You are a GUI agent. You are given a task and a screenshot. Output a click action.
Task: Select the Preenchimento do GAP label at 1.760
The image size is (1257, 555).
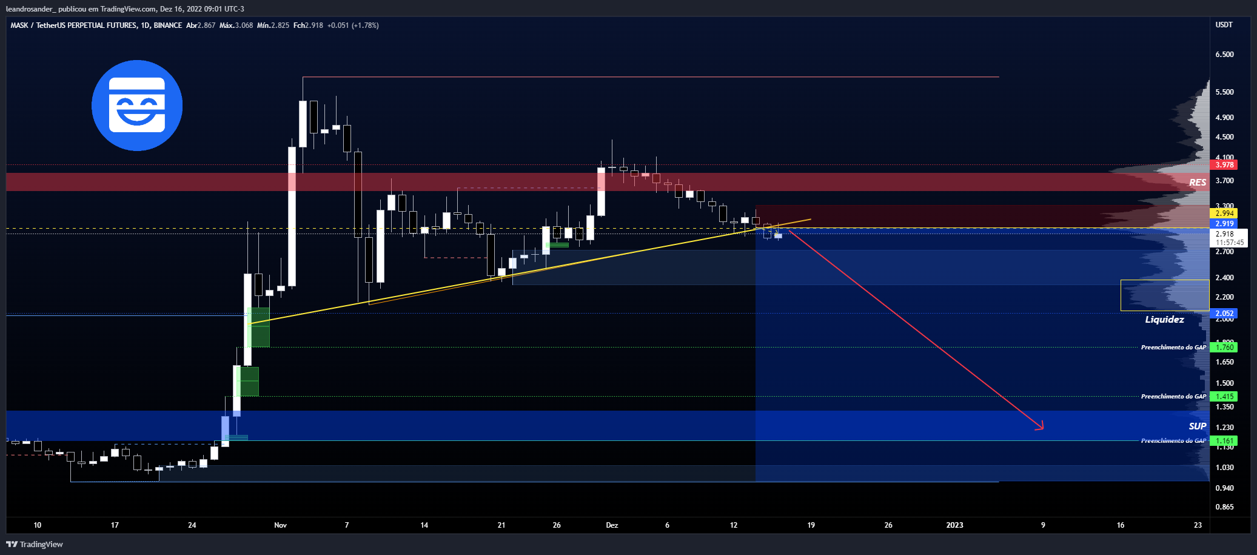tap(1173, 348)
